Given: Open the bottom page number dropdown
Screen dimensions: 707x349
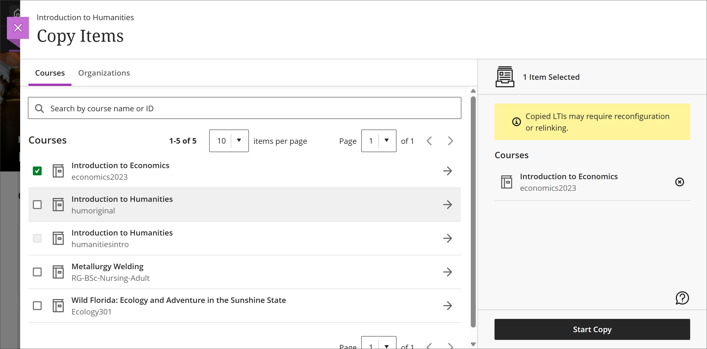Looking at the screenshot, I should (x=379, y=345).
